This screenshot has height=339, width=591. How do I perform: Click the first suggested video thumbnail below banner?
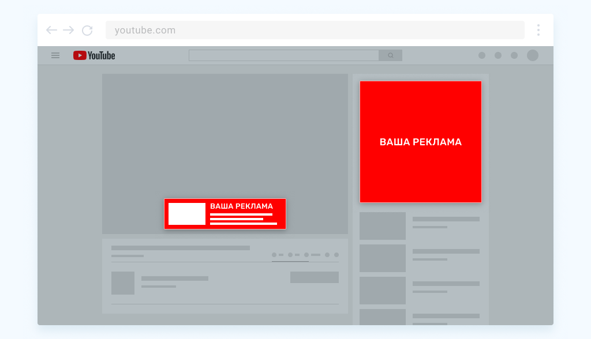click(x=383, y=226)
